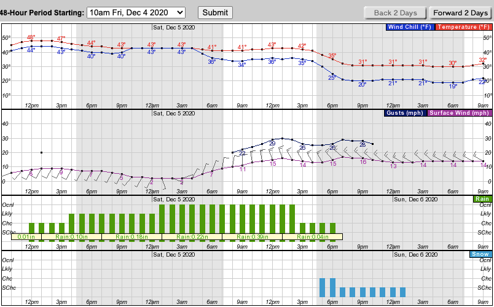Click the 29 mph gust data label
This screenshot has height=307, width=494.
pyautogui.click(x=272, y=143)
